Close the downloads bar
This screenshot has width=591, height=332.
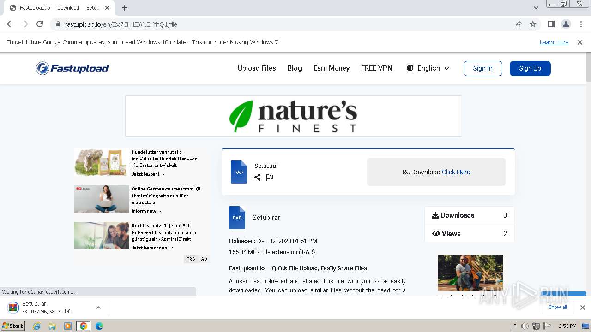[x=583, y=308]
